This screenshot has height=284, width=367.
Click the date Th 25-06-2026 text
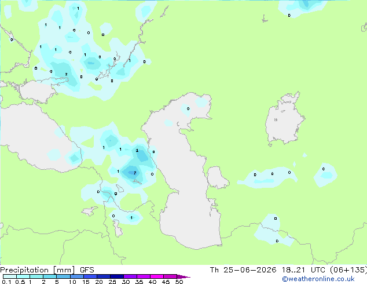point(243,270)
